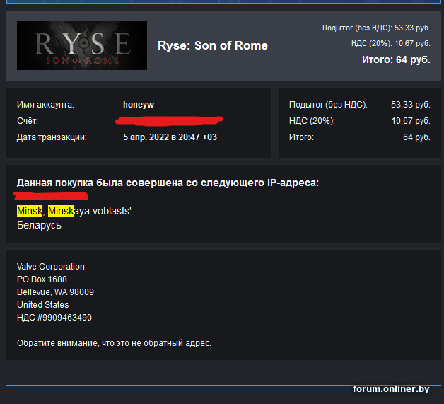Image resolution: width=444 pixels, height=404 pixels.
Task: Click the НДС #9909463490 line
Action: tap(54, 318)
